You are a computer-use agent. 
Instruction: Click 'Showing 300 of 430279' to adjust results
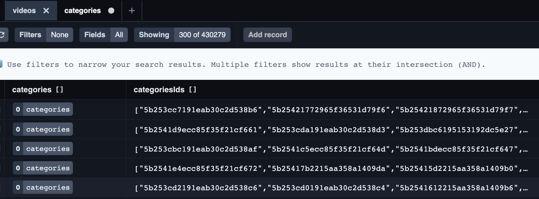(x=182, y=34)
